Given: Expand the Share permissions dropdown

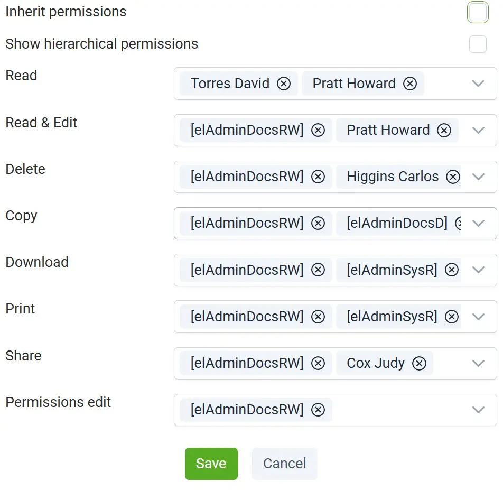Looking at the screenshot, I should 478,363.
